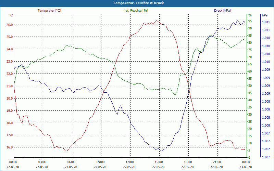Click the green "%" axis unit label
Image resolution: width=274 pixels, height=171 pixels.
click(x=250, y=15)
